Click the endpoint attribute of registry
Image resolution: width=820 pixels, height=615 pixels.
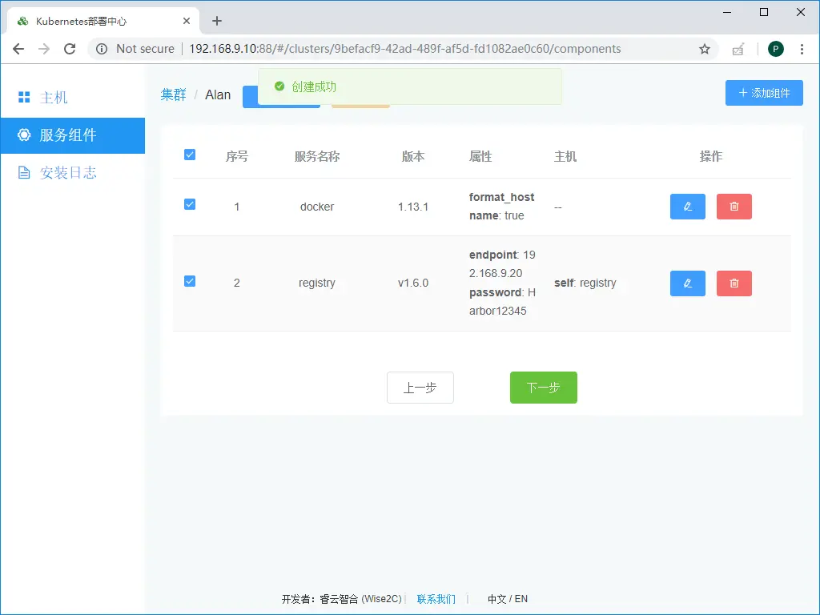pos(502,264)
